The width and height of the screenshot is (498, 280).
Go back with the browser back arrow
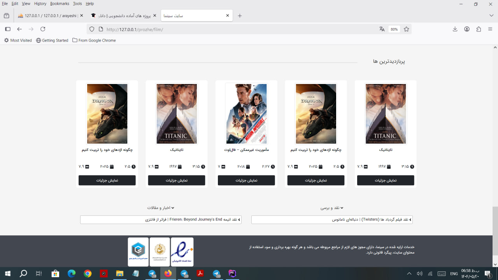point(19,29)
